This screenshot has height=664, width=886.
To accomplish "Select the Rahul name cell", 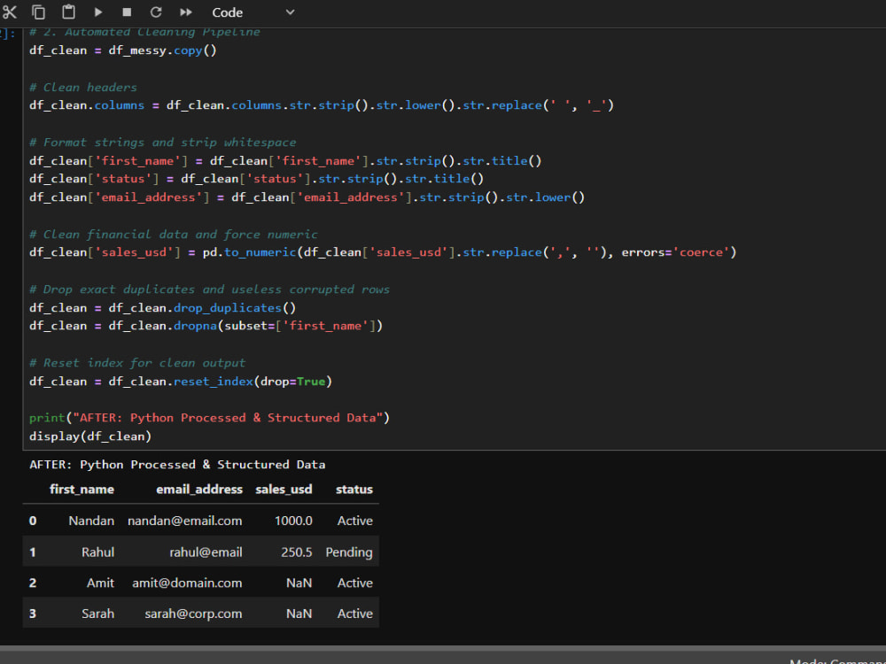I will (x=97, y=552).
